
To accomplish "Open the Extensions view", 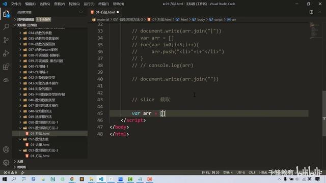I will (x=6, y=67).
